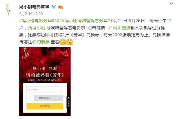This screenshot has height=119, width=177.
Task: Open the 问题咨询 side tab
Action: pyautogui.click(x=68, y=102)
